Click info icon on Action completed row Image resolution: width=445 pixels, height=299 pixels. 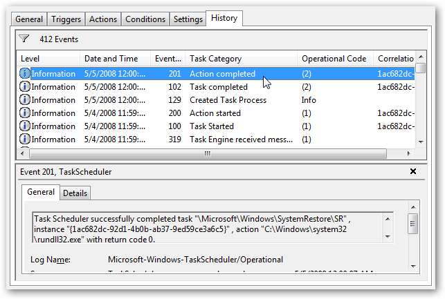click(25, 74)
